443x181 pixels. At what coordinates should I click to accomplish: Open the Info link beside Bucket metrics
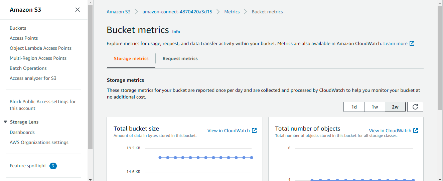coord(176,32)
